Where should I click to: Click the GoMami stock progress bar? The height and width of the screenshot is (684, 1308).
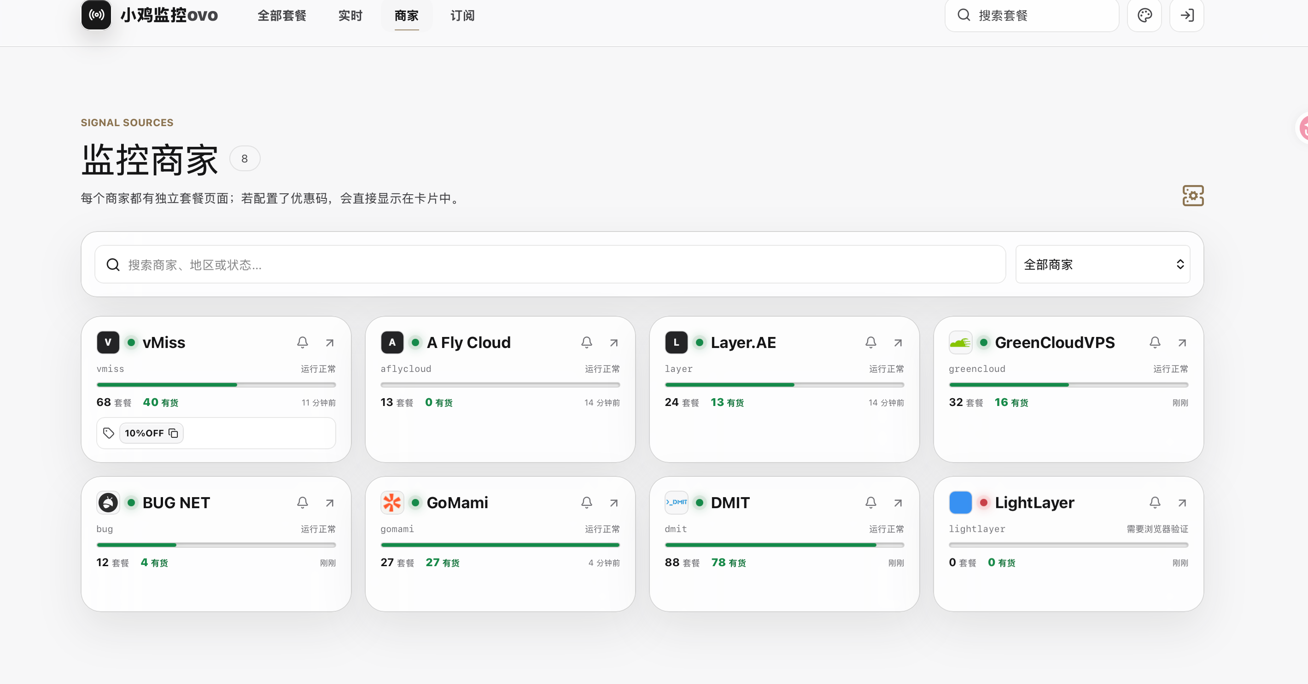500,545
